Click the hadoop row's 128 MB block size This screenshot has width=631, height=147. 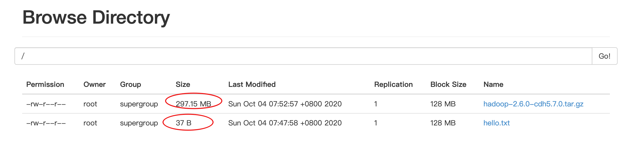(x=443, y=104)
